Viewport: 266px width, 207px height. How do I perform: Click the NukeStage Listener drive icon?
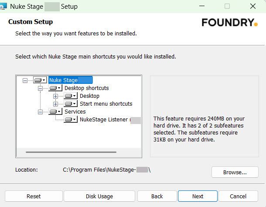[x=70, y=120]
